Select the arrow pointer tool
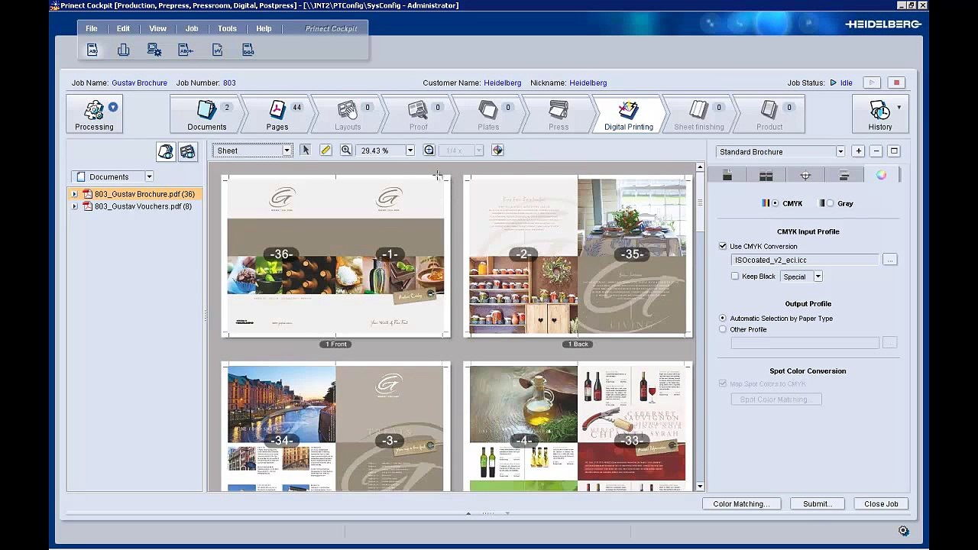978x550 pixels. coord(306,150)
